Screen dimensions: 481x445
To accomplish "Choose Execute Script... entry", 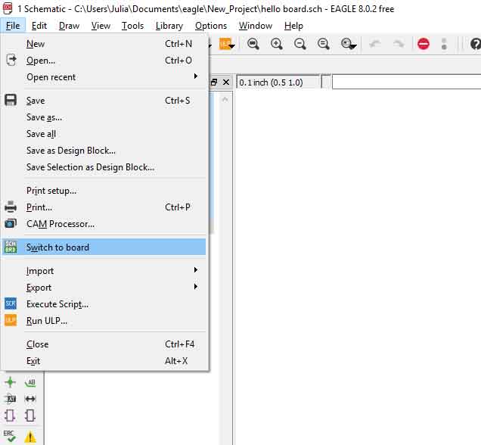I will point(104,303).
